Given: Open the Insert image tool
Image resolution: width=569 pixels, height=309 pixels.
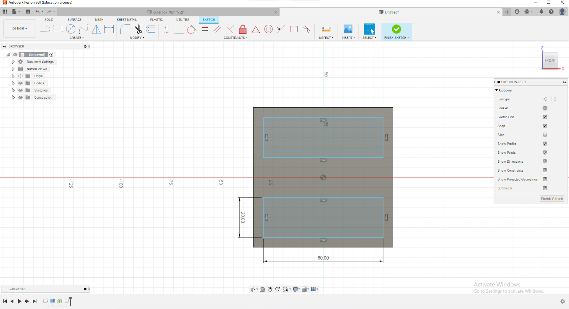Looking at the screenshot, I should (x=348, y=29).
